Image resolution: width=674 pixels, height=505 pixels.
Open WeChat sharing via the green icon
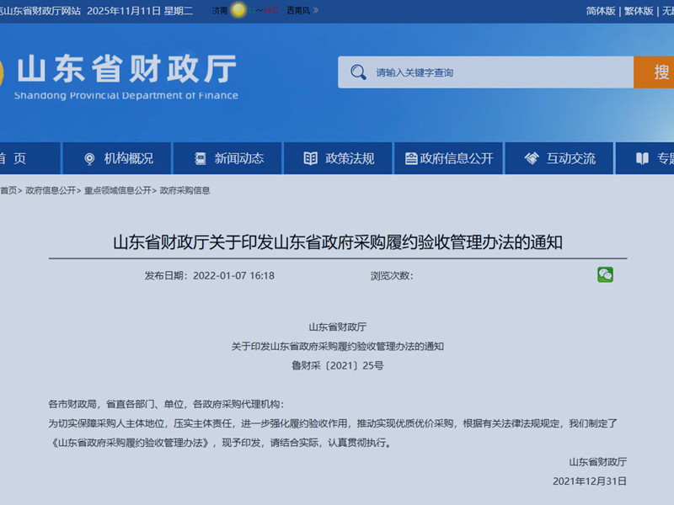(606, 275)
